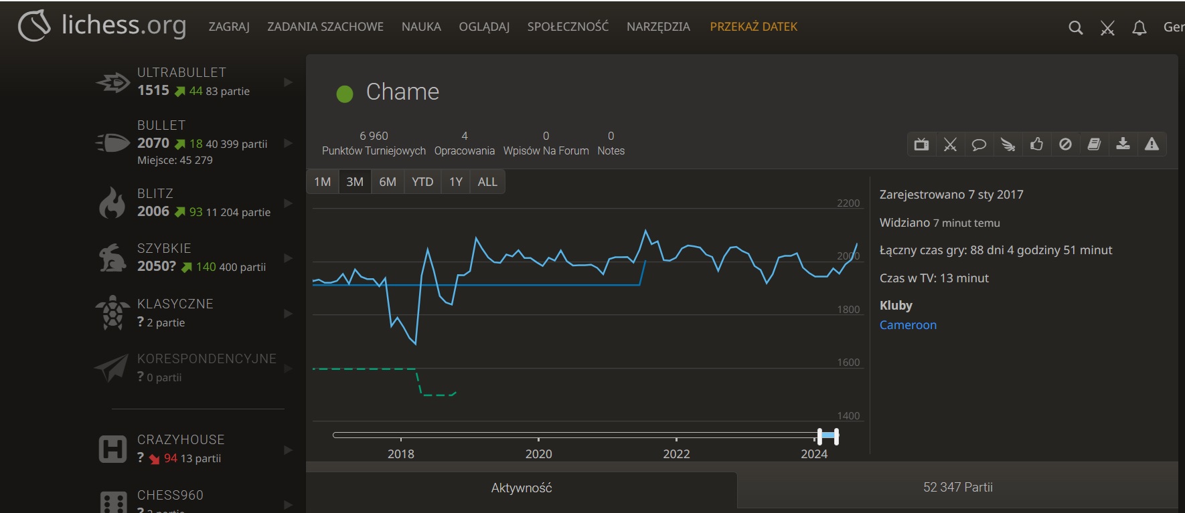Download games using the export icon

(x=1123, y=144)
